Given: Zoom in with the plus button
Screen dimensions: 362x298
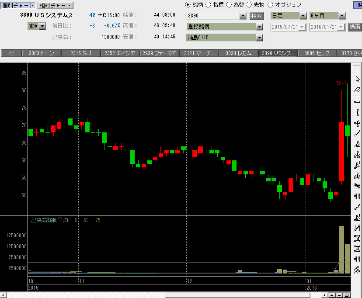Looking at the screenshot, I should 332,295.
